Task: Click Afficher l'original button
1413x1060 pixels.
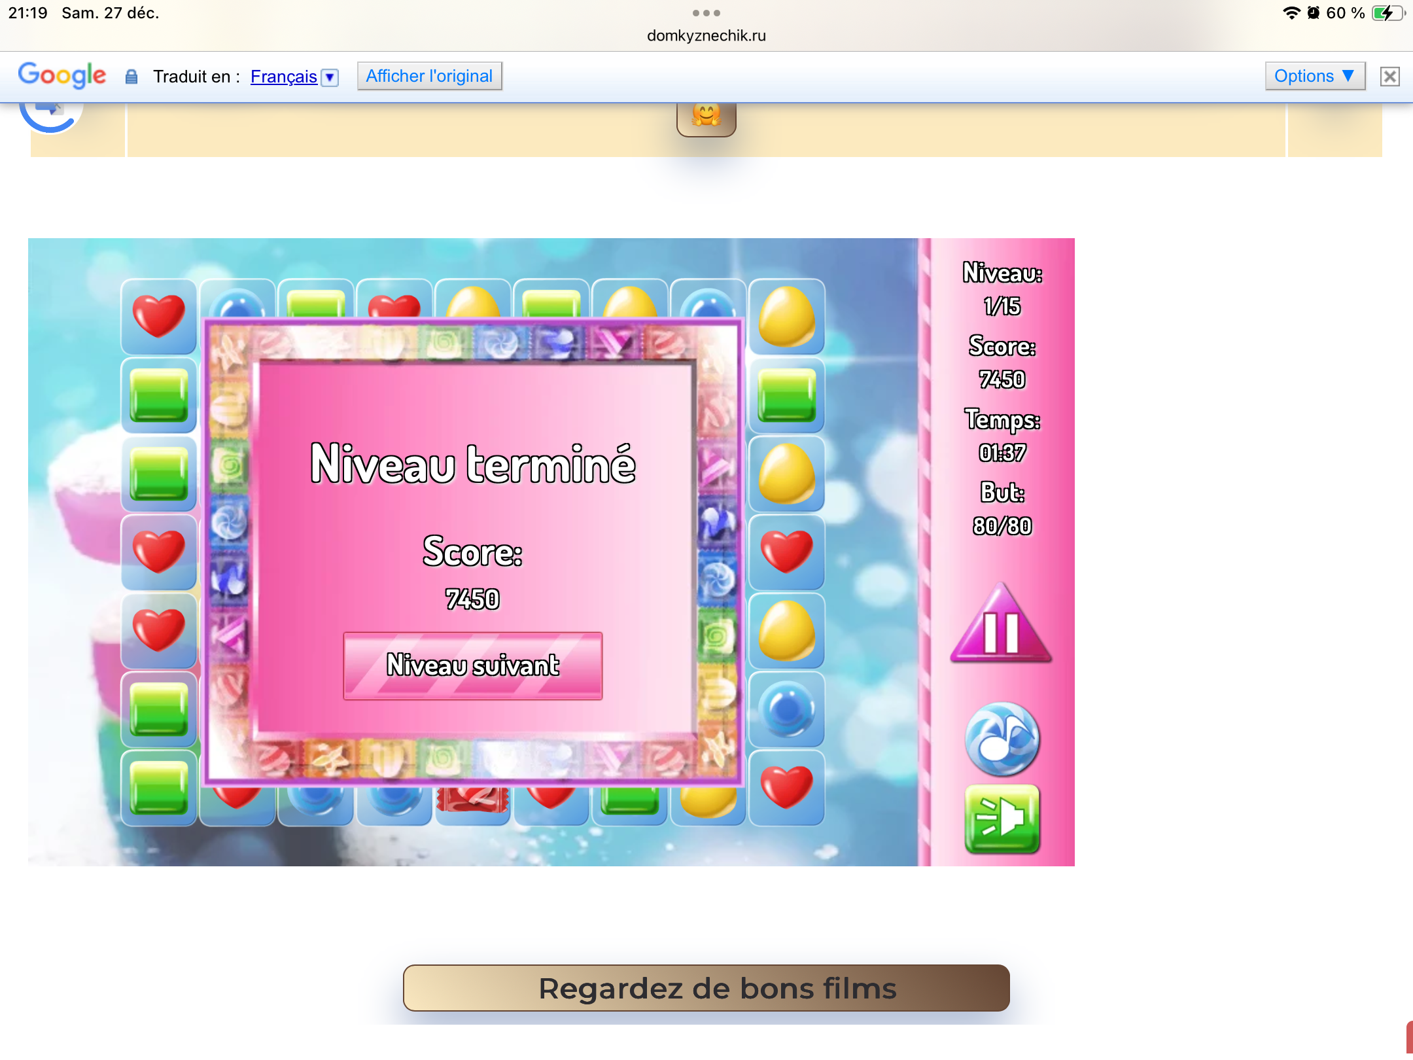Action: click(429, 76)
